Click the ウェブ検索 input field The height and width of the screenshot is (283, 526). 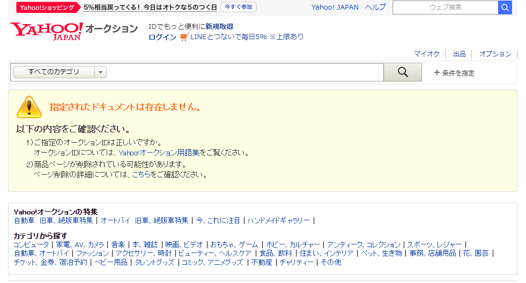(445, 8)
